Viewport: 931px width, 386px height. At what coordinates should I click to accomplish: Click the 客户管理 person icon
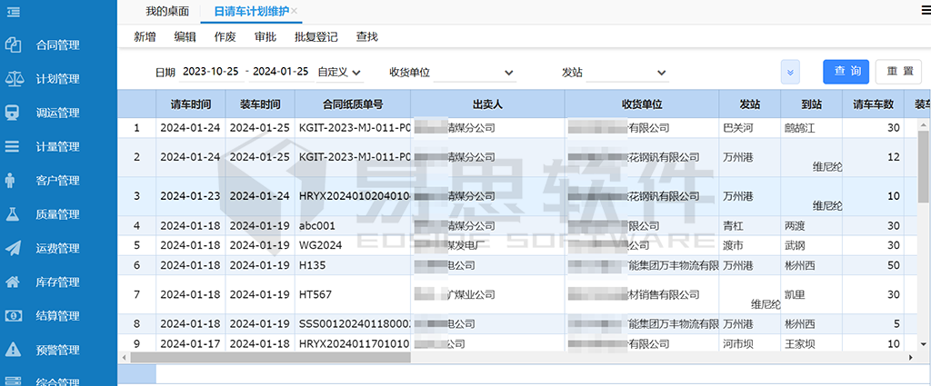point(14,180)
